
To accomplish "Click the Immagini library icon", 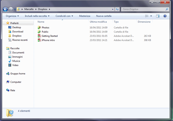I will [x=10, y=57].
